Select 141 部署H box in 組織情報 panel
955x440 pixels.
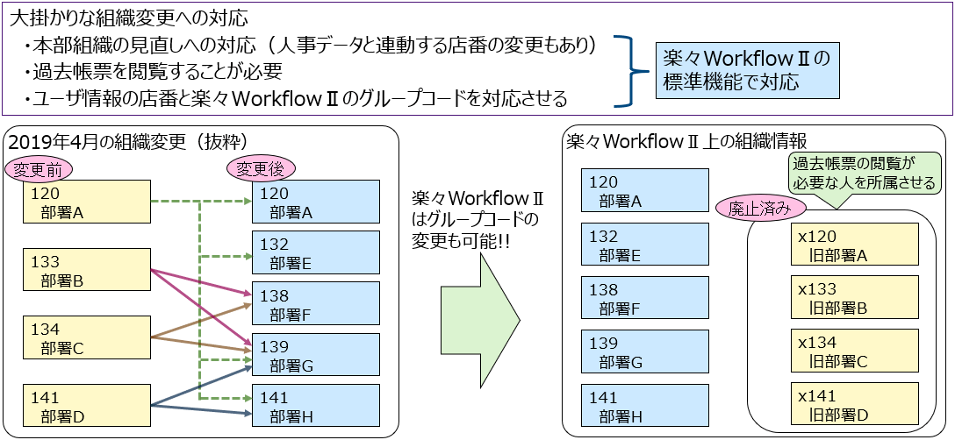(x=645, y=405)
